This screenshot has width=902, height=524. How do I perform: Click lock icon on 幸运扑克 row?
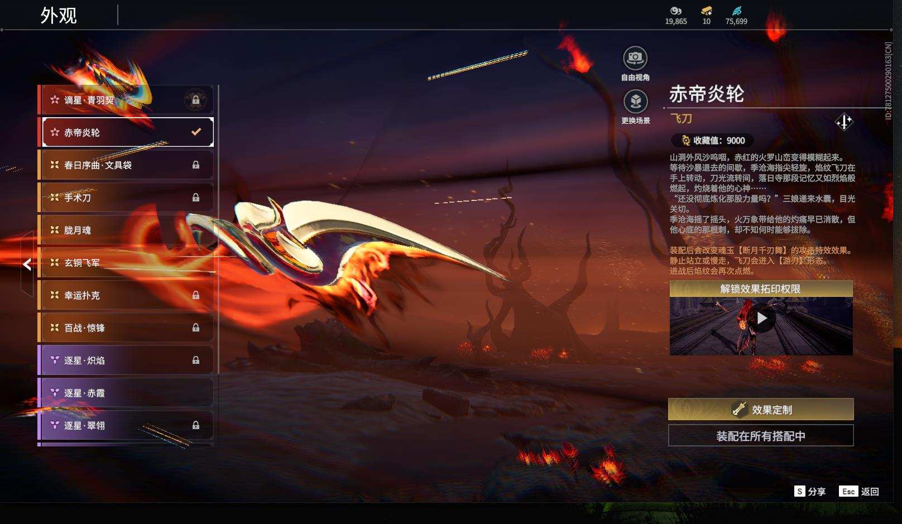pos(196,295)
